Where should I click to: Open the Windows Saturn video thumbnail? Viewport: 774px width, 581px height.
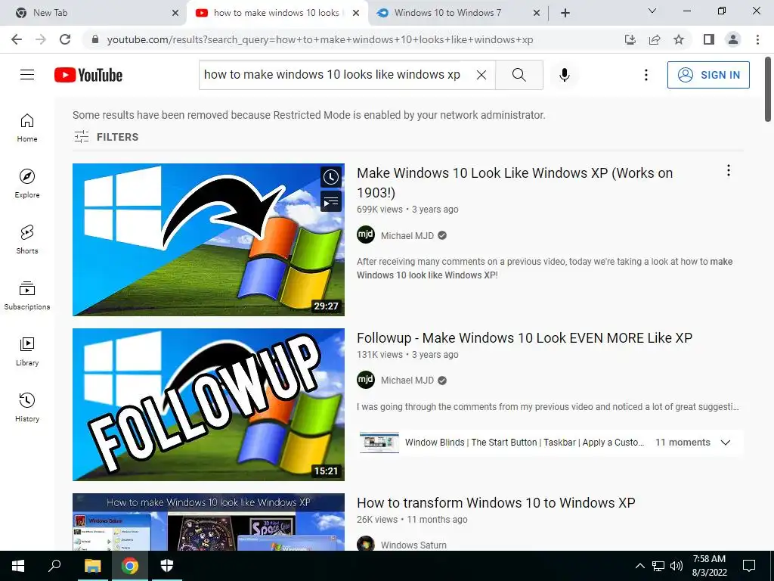point(209,522)
